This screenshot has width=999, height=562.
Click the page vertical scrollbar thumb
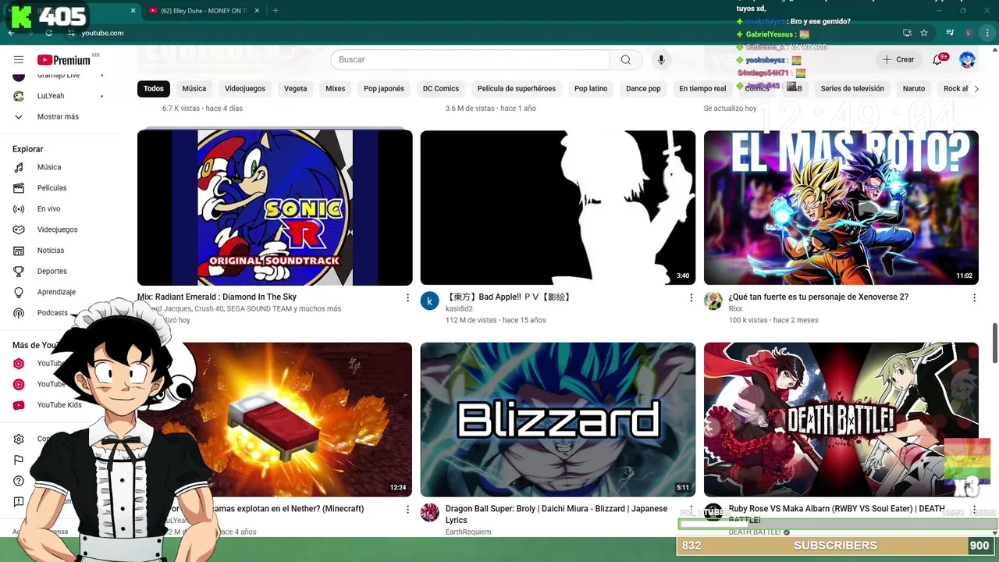(994, 342)
